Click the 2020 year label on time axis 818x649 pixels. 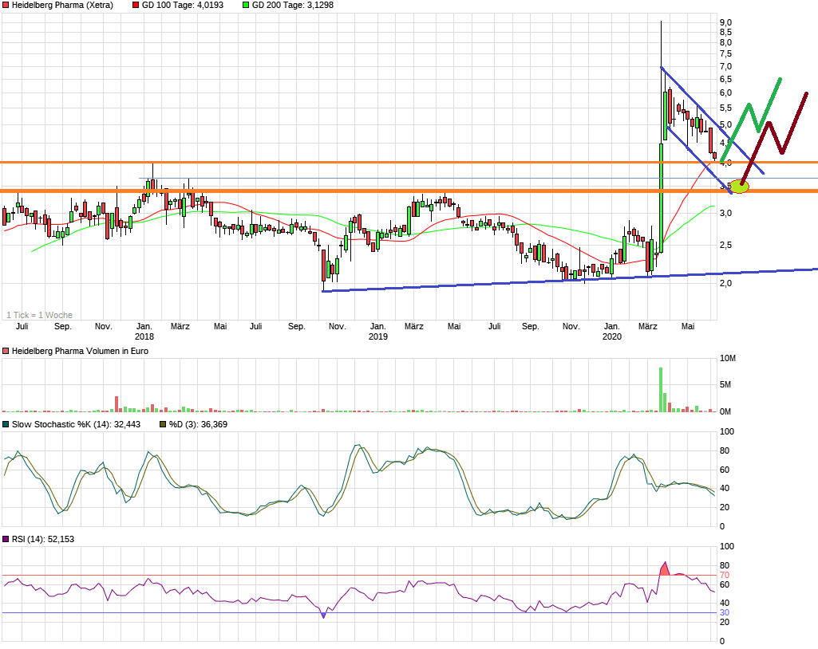point(611,337)
